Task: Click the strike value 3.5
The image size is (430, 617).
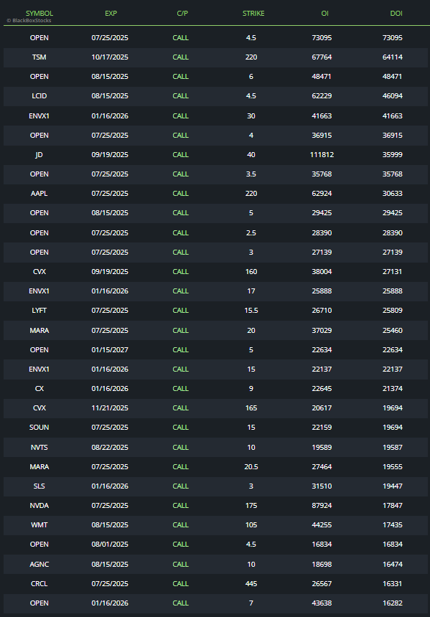Action: tap(251, 174)
